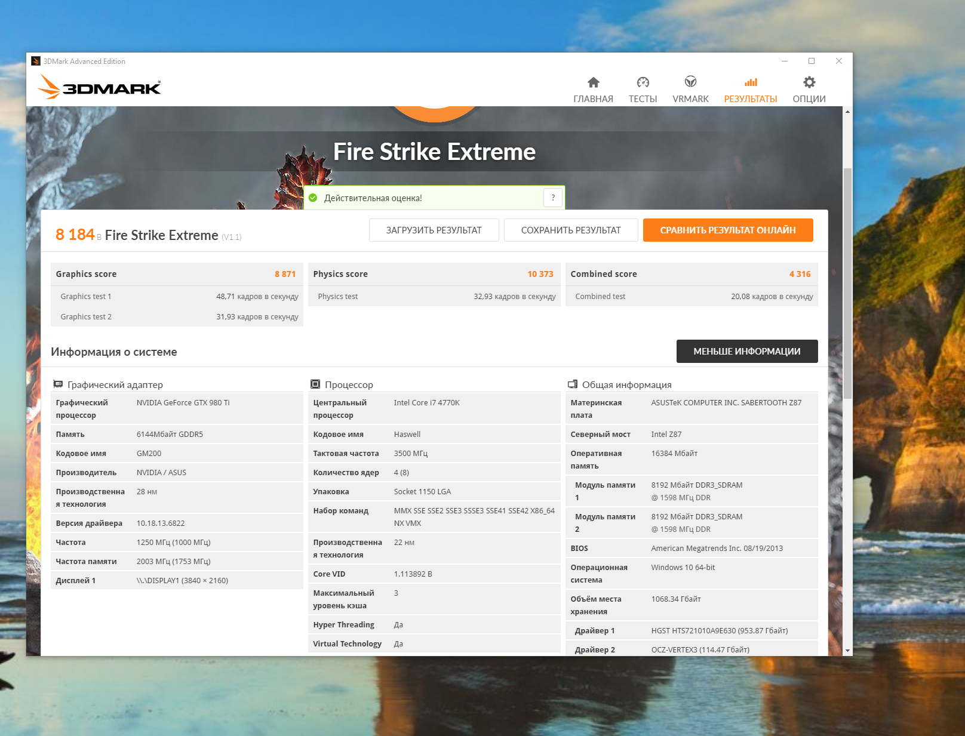
Task: Click the Socket 1150 LGA value
Action: 423,492
